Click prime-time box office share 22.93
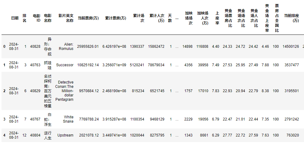 227,91
